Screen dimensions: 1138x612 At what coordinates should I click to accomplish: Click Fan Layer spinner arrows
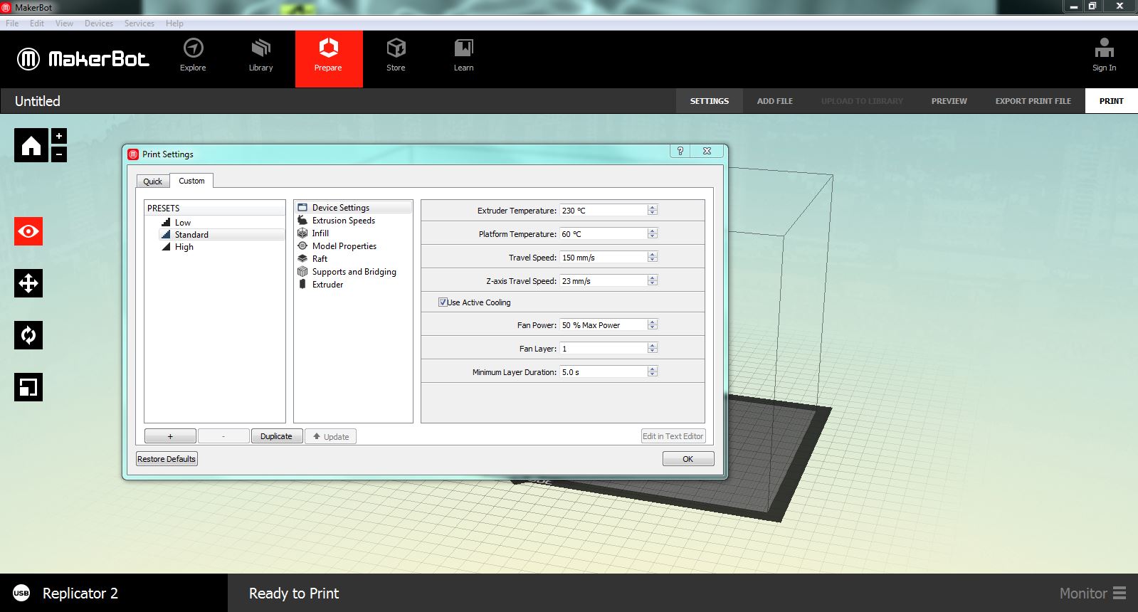pyautogui.click(x=653, y=348)
